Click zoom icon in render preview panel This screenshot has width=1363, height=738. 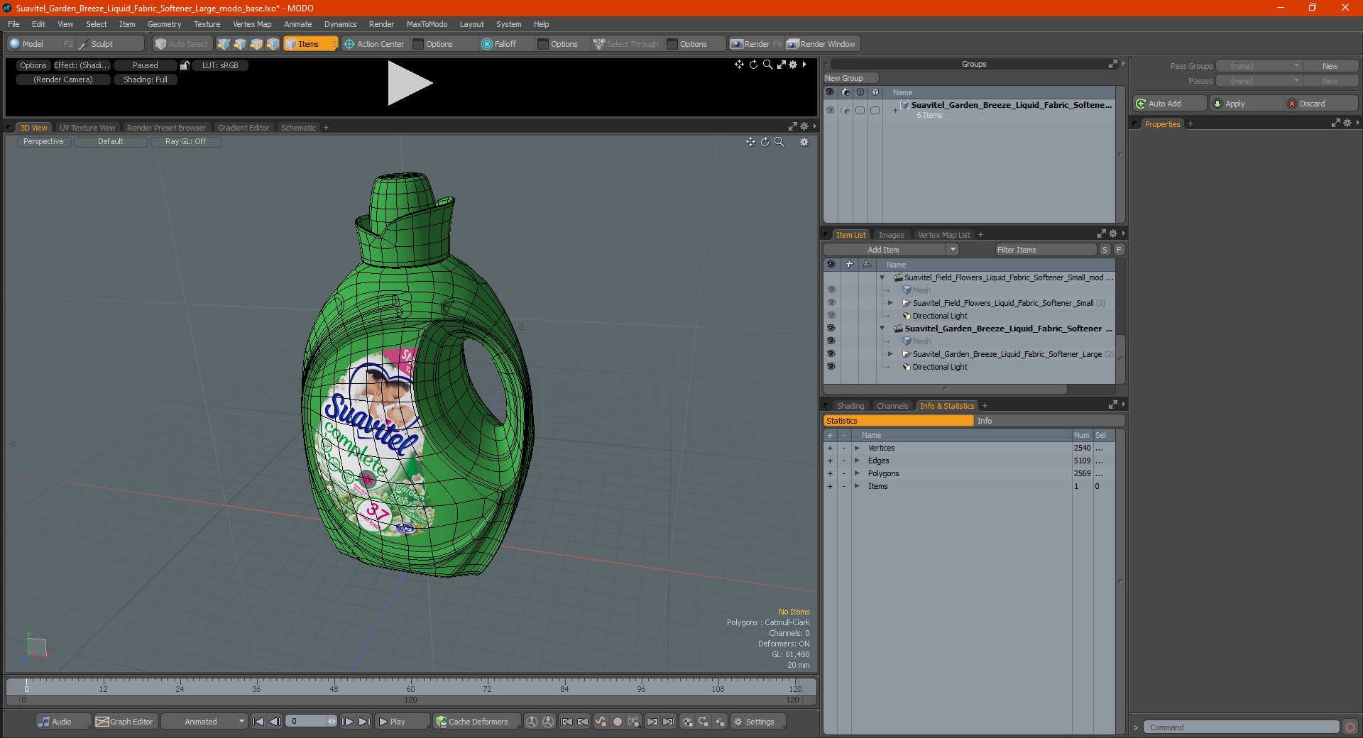point(767,65)
